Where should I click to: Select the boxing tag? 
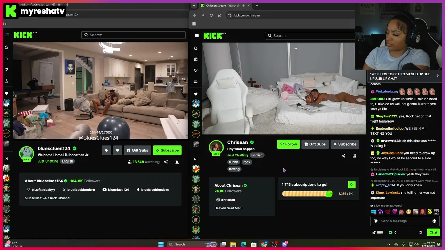click(x=234, y=169)
